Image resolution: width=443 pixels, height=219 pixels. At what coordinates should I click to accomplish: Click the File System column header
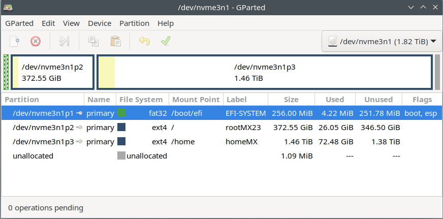[x=142, y=100]
